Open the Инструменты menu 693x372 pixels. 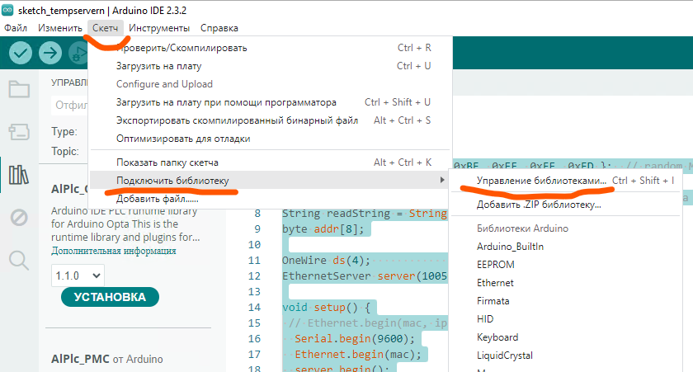pyautogui.click(x=159, y=28)
